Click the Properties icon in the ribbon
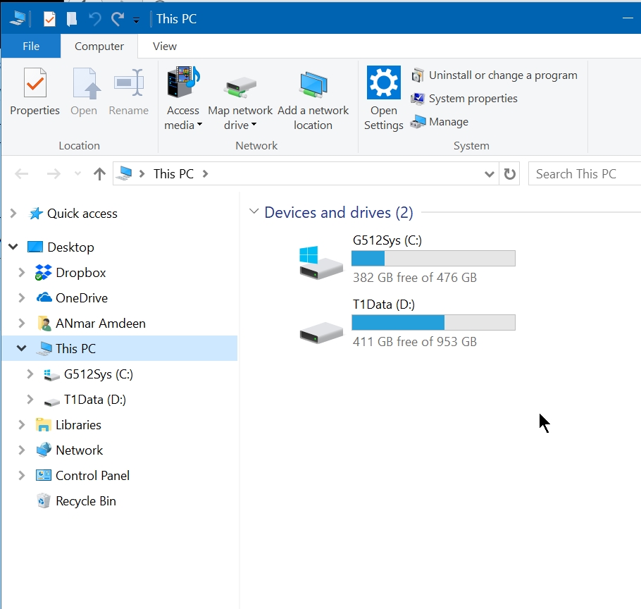This screenshot has width=641, height=609. coord(35,85)
